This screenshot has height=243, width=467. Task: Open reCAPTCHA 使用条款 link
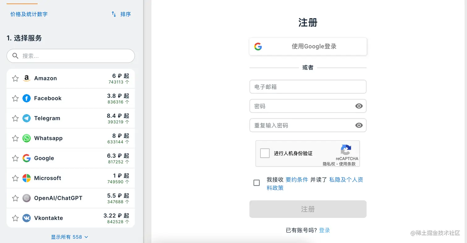(347, 164)
